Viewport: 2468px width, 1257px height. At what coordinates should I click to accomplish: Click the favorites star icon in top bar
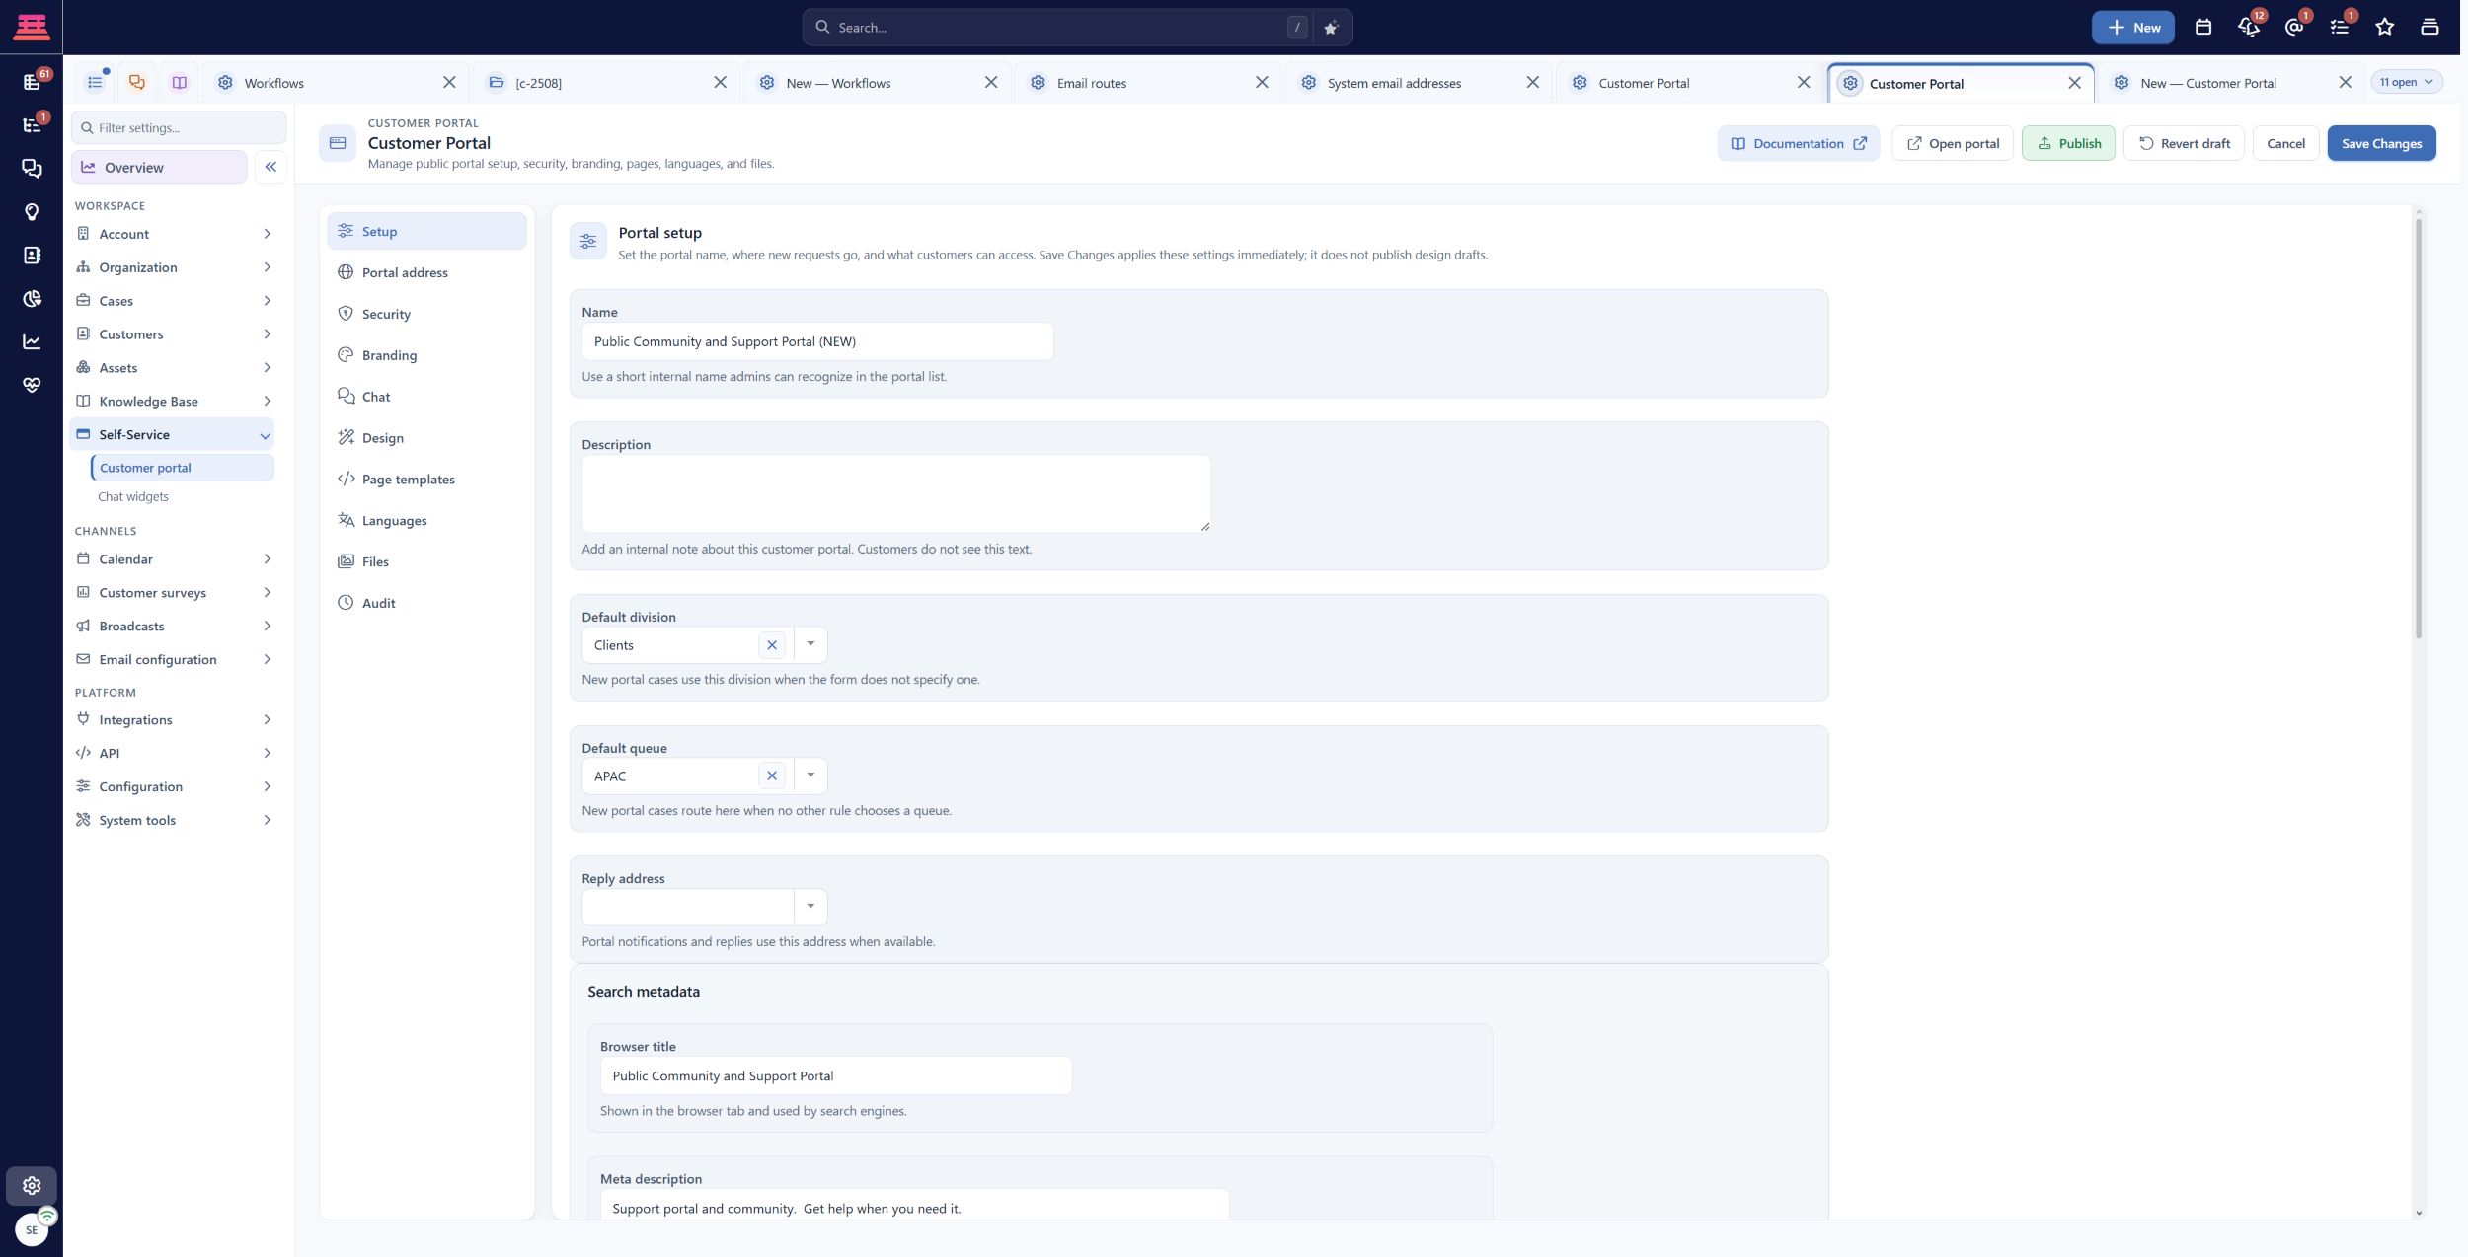[2385, 28]
